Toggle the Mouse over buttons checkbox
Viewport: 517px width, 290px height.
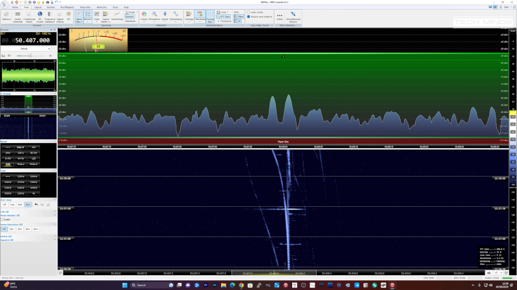(249, 17)
